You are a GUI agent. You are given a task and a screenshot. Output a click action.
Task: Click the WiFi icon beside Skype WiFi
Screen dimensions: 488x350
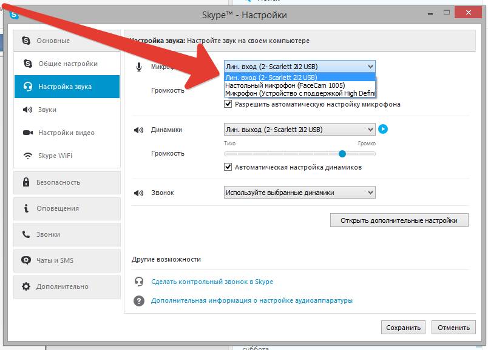[28, 156]
